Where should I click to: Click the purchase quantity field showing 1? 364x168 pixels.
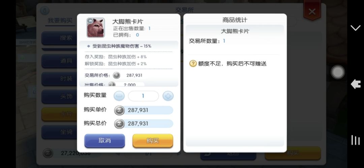point(143,96)
